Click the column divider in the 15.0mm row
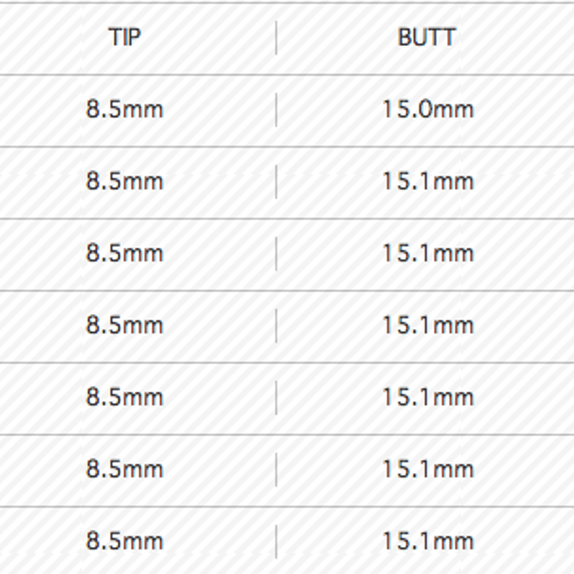The image size is (574, 574). (276, 110)
